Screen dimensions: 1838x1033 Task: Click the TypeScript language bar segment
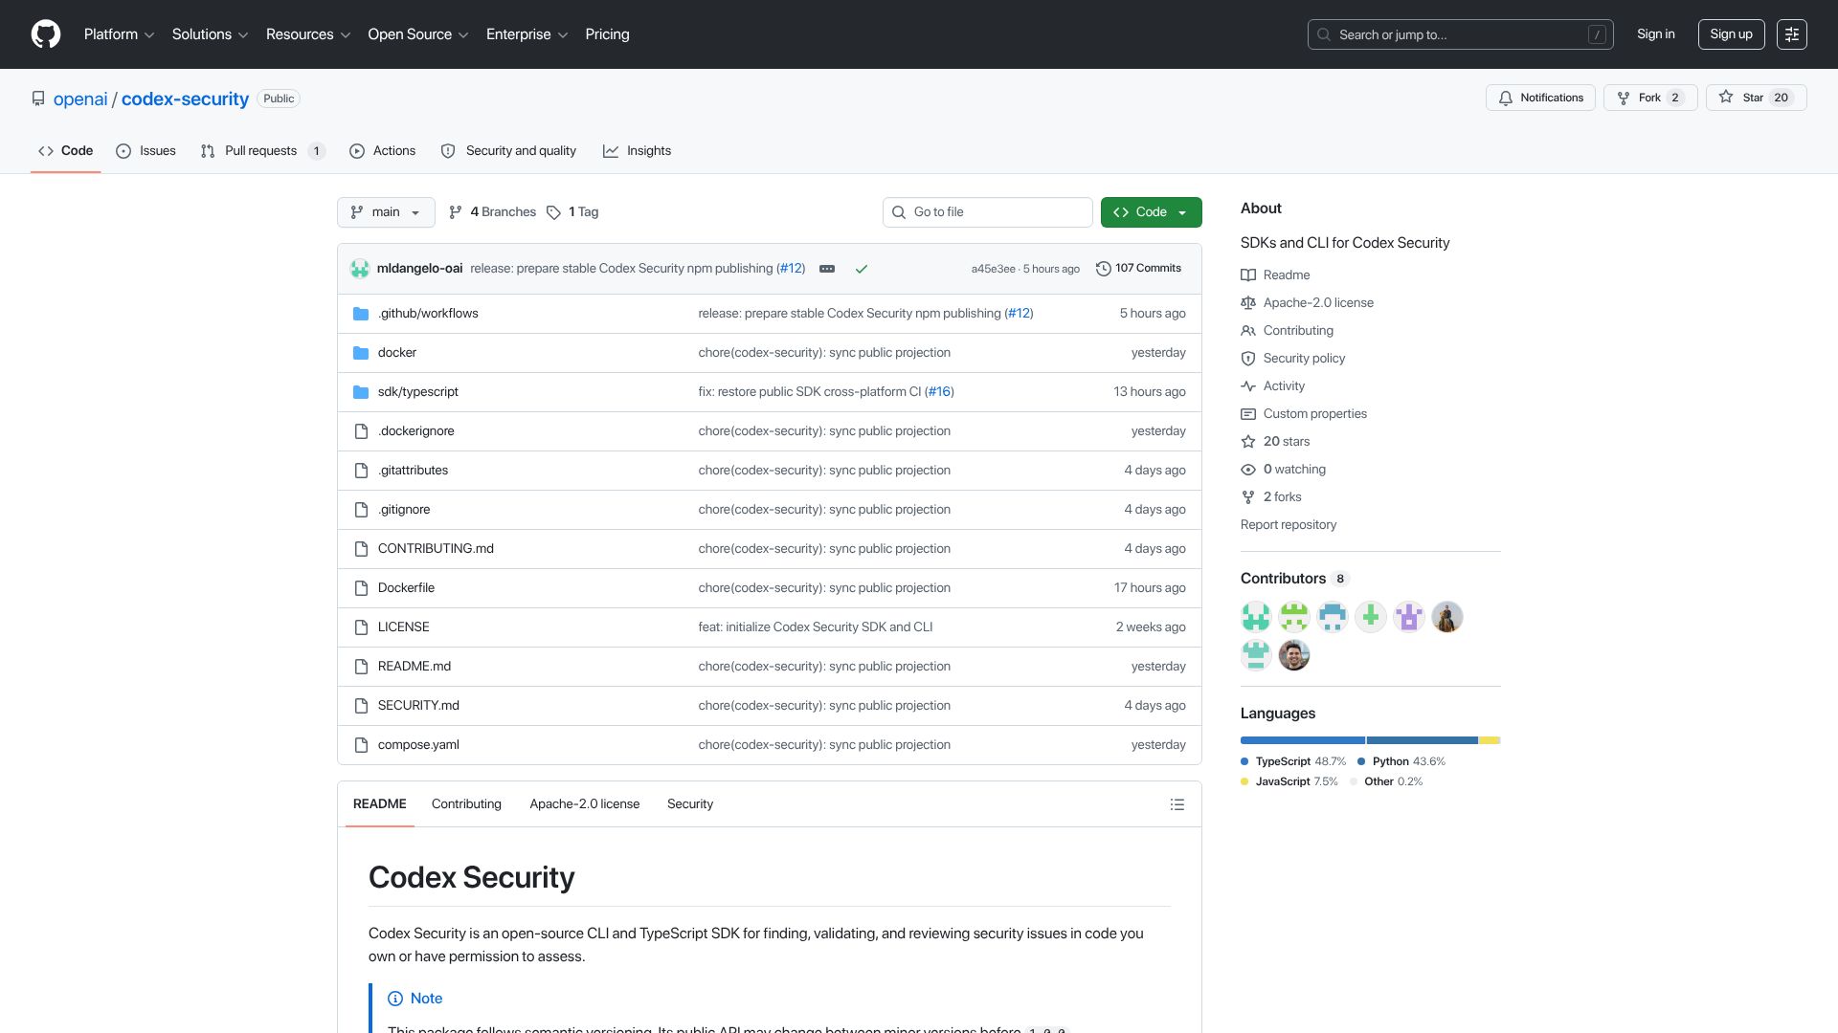click(x=1303, y=740)
